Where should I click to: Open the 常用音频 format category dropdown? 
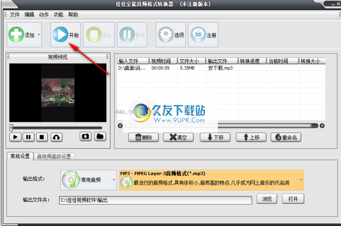88,180
